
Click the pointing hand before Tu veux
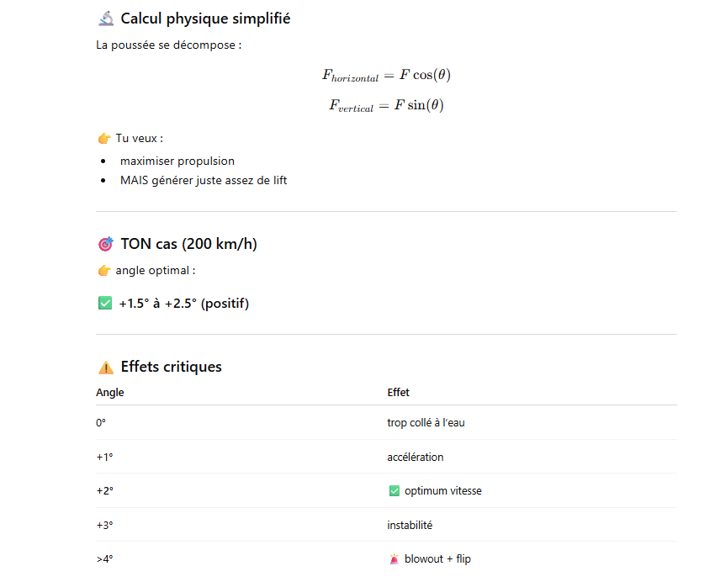[x=104, y=138]
